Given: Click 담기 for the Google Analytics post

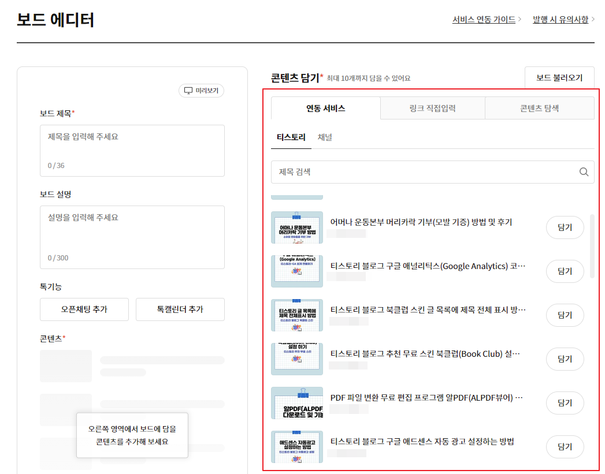Looking at the screenshot, I should [x=565, y=271].
